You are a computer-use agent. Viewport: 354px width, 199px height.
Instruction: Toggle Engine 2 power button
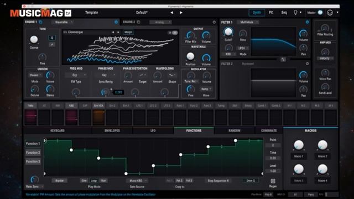pyautogui.click(x=214, y=22)
